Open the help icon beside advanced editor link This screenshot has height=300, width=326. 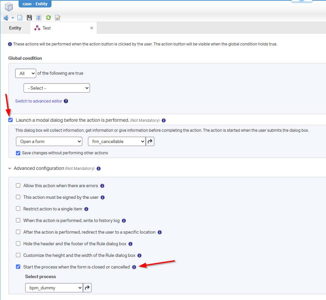66,101
